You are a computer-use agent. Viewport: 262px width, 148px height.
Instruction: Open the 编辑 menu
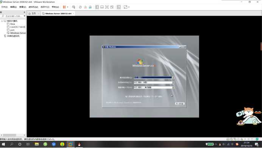tap(13, 7)
